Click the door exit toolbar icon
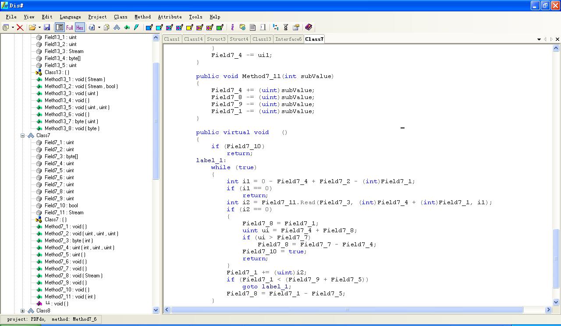The width and height of the screenshot is (561, 326). coord(263,28)
